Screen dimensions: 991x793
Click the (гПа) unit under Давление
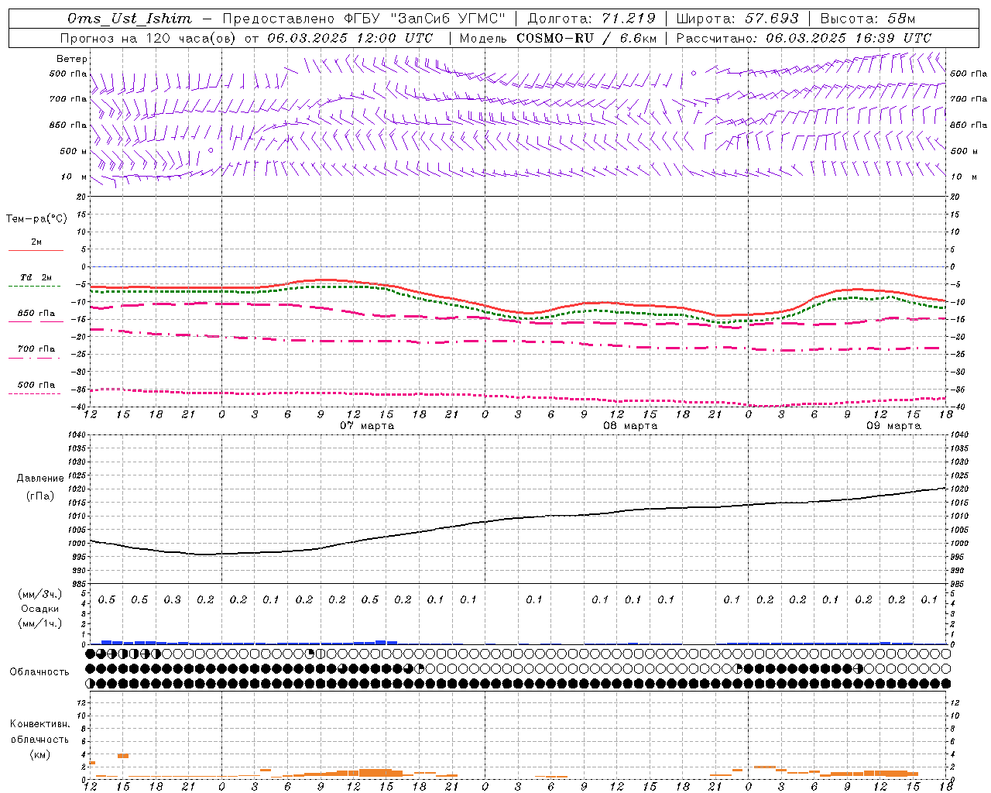[40, 496]
